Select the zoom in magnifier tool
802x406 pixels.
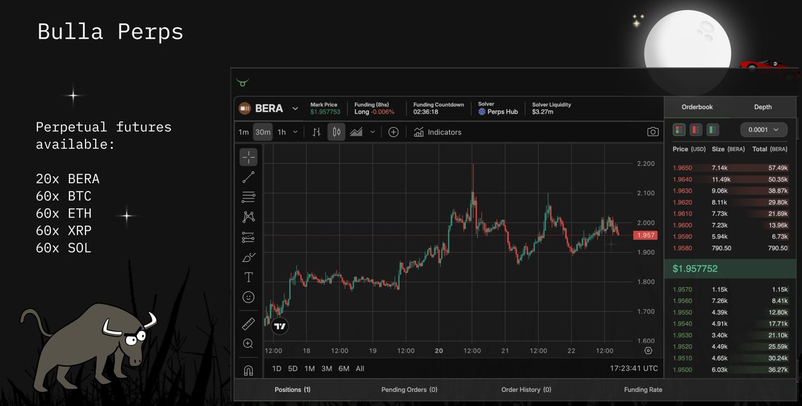pyautogui.click(x=248, y=344)
